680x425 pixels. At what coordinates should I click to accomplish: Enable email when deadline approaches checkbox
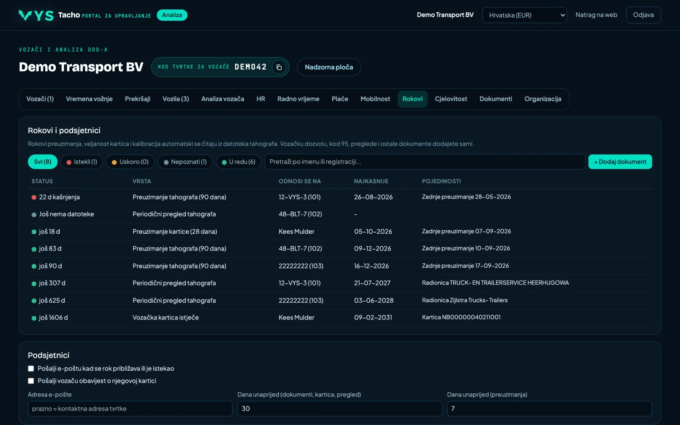tap(31, 369)
